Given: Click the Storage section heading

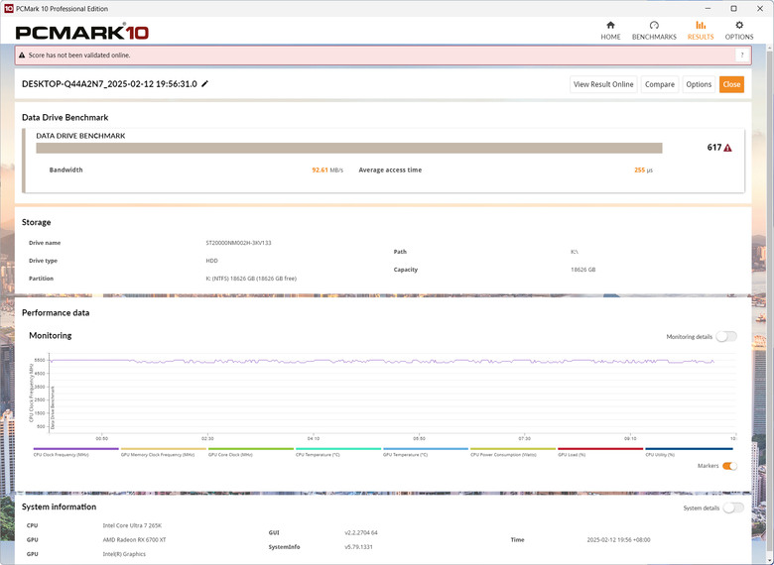Looking at the screenshot, I should point(36,222).
